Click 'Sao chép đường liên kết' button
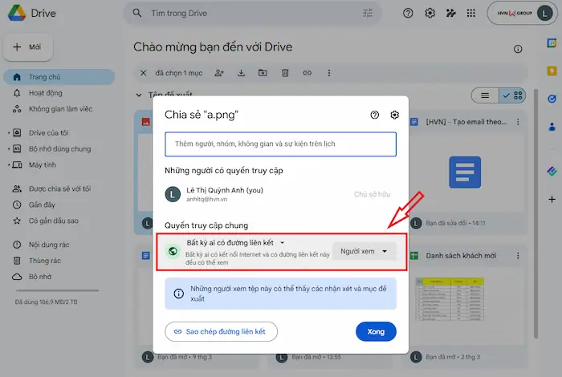Screen dimensions: 562x377 click(221, 330)
